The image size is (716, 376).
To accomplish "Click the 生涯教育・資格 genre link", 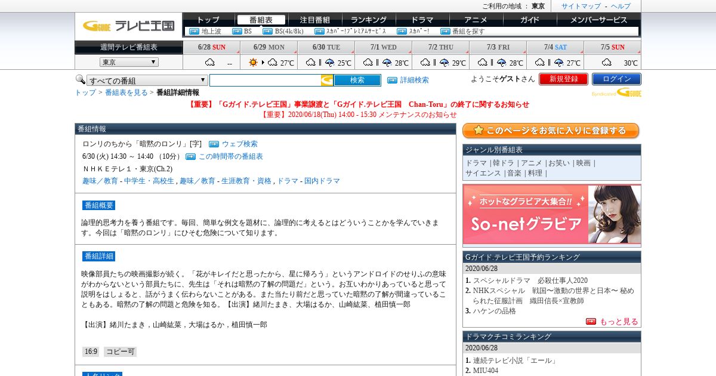I will [x=246, y=181].
